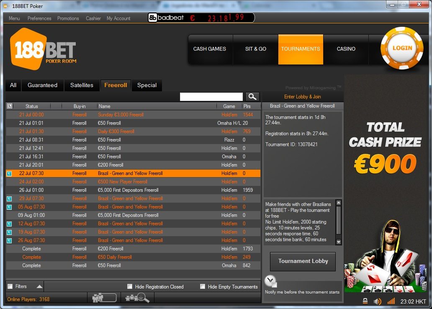Image resolution: width=432 pixels, height=309 pixels.
Task: Check Hide Empty Tournaments
Action: coord(203,287)
